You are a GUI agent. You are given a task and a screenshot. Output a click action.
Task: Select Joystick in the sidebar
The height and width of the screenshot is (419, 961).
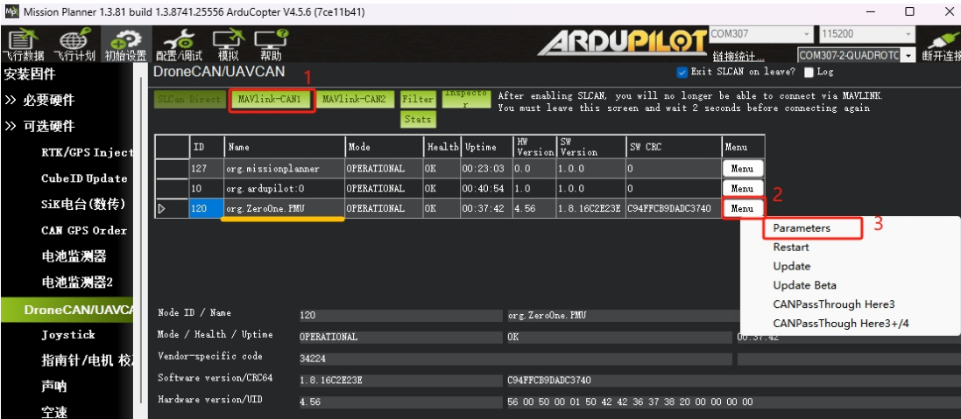click(x=68, y=335)
